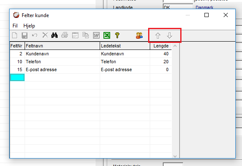242x166 pixels.
Task: Close the Felter kunde window
Action: coord(226,15)
